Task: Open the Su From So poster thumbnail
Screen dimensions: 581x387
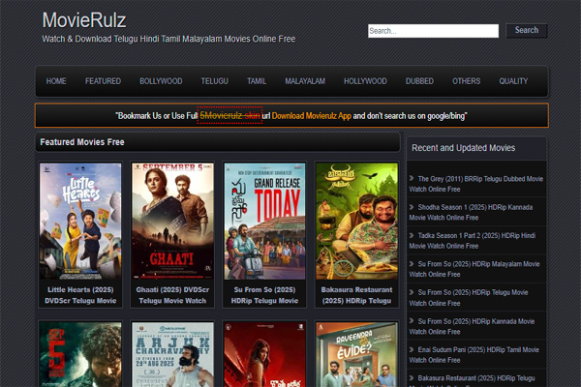Action: click(264, 222)
